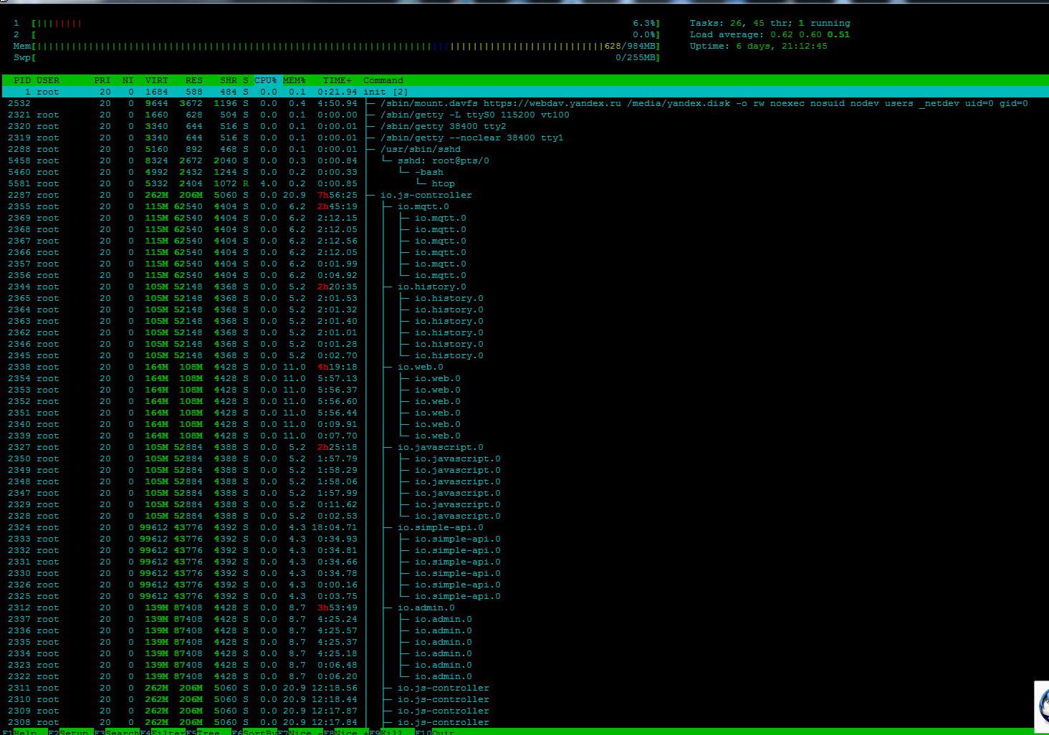Click the SHR column header
1049x735 pixels.
[229, 80]
